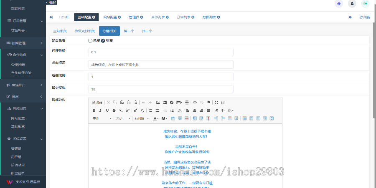Apply italic formatting in the editor toolbar
Screen dimensions: 376x188
(x=100, y=110)
